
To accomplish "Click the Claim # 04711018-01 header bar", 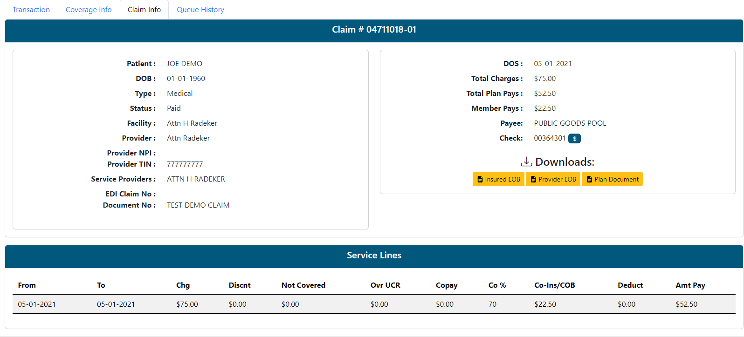I will pyautogui.click(x=374, y=30).
